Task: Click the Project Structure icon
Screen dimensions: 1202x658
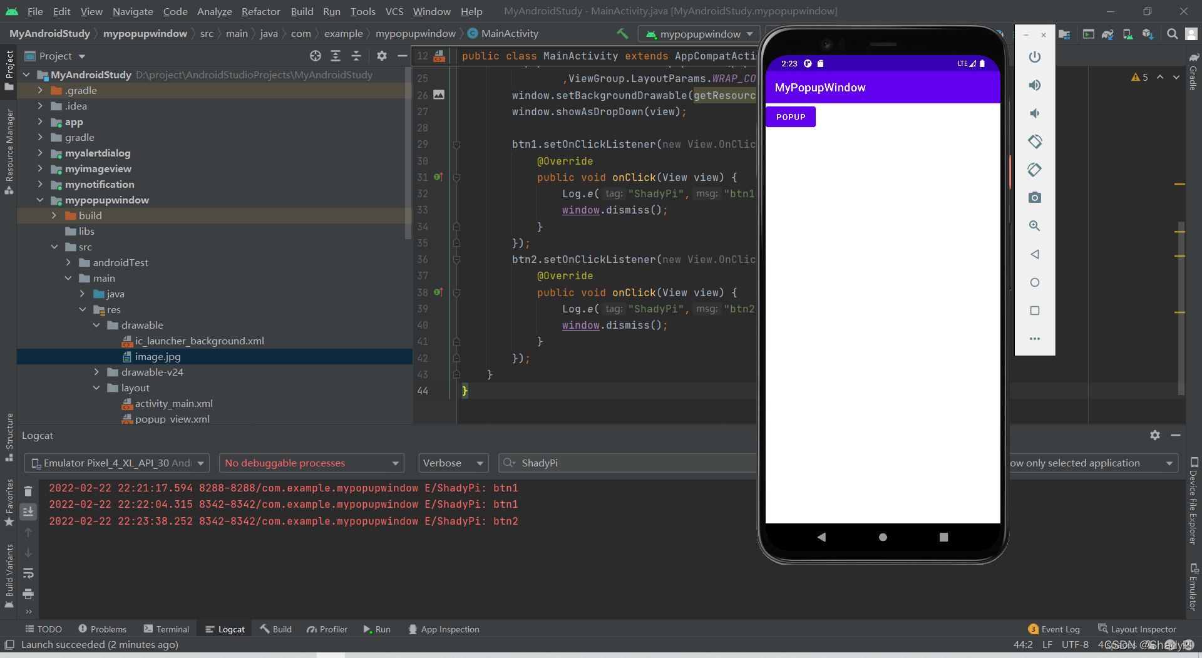Action: click(1064, 34)
